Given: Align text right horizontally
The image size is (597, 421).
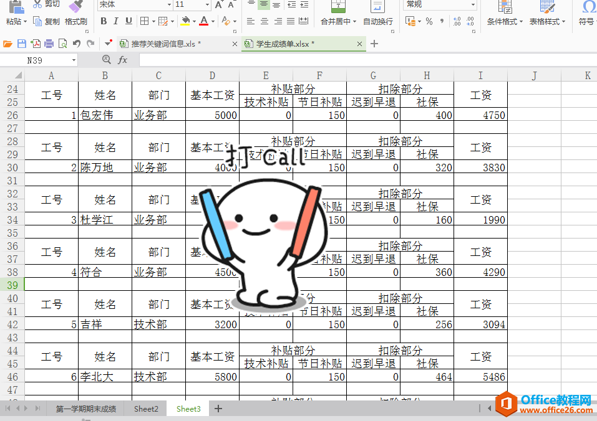Looking at the screenshot, I should 278,21.
